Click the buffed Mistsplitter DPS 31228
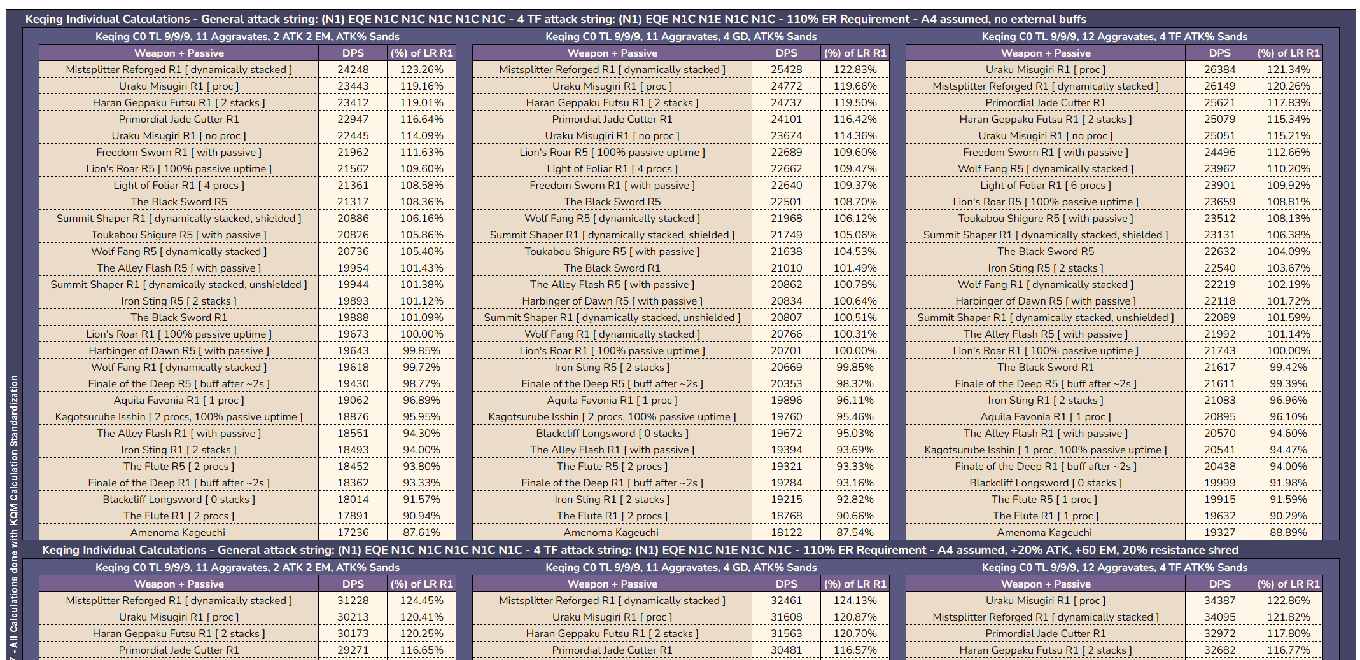Image resolution: width=1360 pixels, height=660 pixels. point(353,600)
